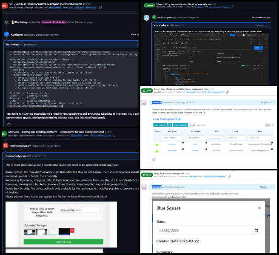Open the development branch link in WeeklySummariesReport PR
The height and width of the screenshot is (255, 279).
[55, 8]
